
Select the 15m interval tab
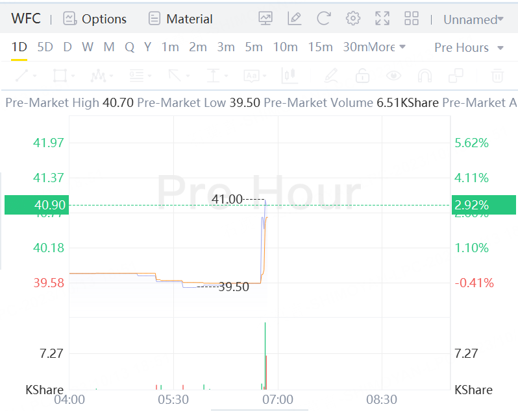321,47
